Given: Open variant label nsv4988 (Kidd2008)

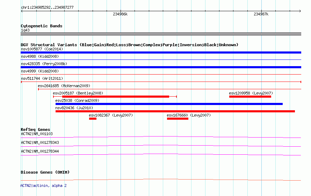Looking at the screenshot, I should click(x=40, y=56).
